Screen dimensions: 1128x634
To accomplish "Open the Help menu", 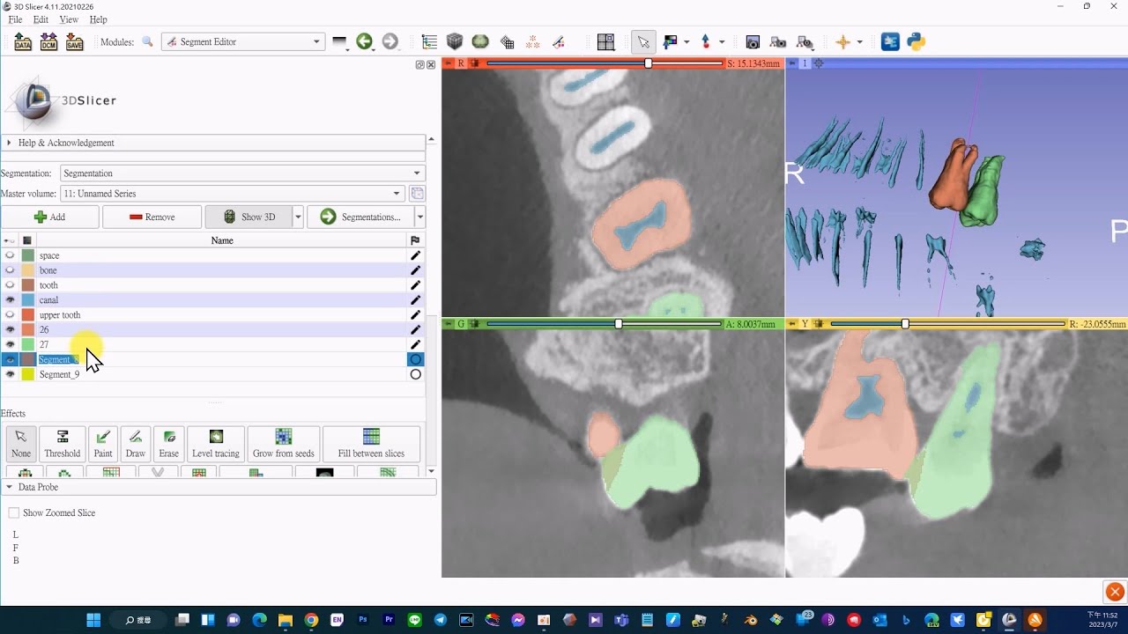I will click(x=99, y=19).
